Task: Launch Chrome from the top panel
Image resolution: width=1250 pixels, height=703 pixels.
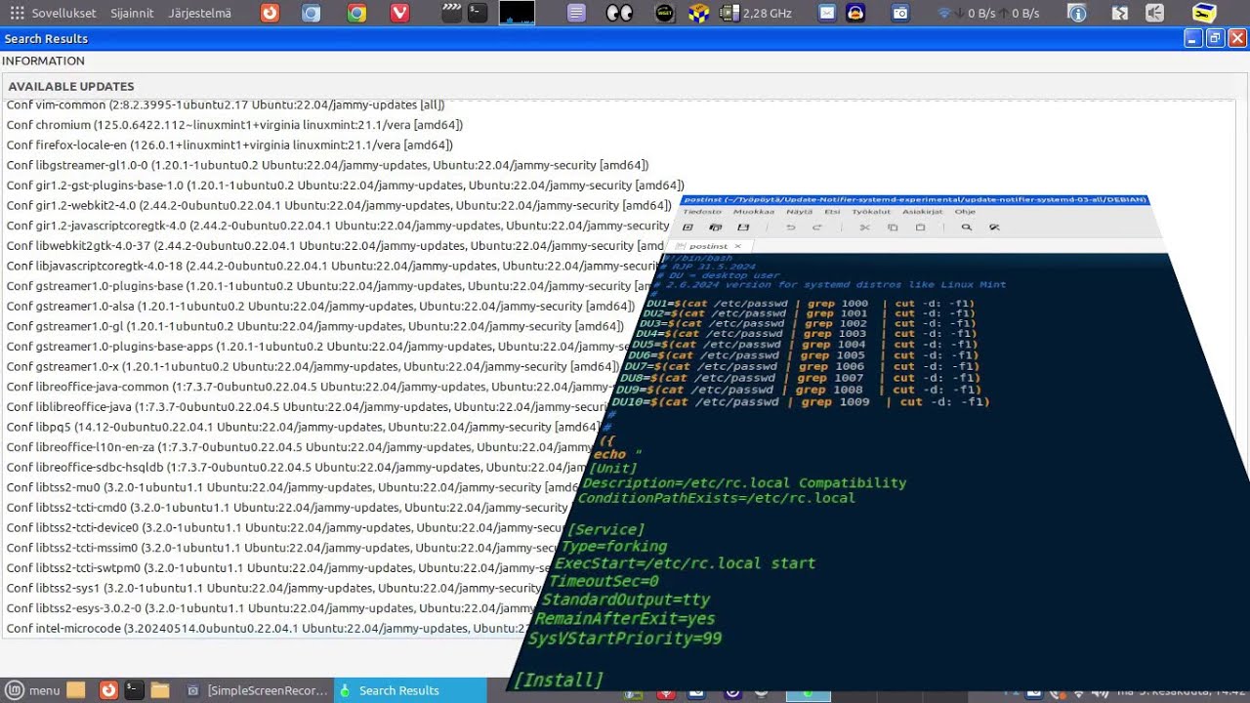Action: tap(356, 13)
